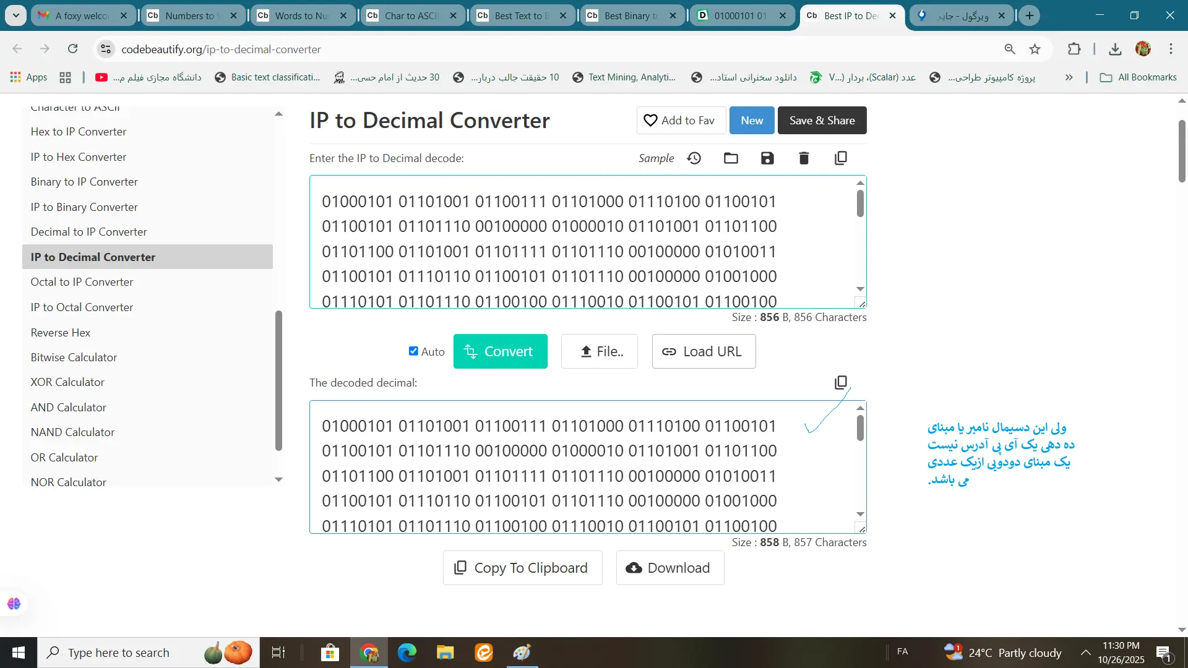Bookmark this page with the star icon
1188x668 pixels.
pyautogui.click(x=1035, y=49)
